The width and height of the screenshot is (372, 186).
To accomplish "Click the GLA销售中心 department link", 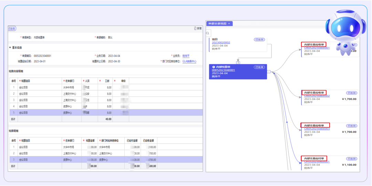I will pos(189,61).
